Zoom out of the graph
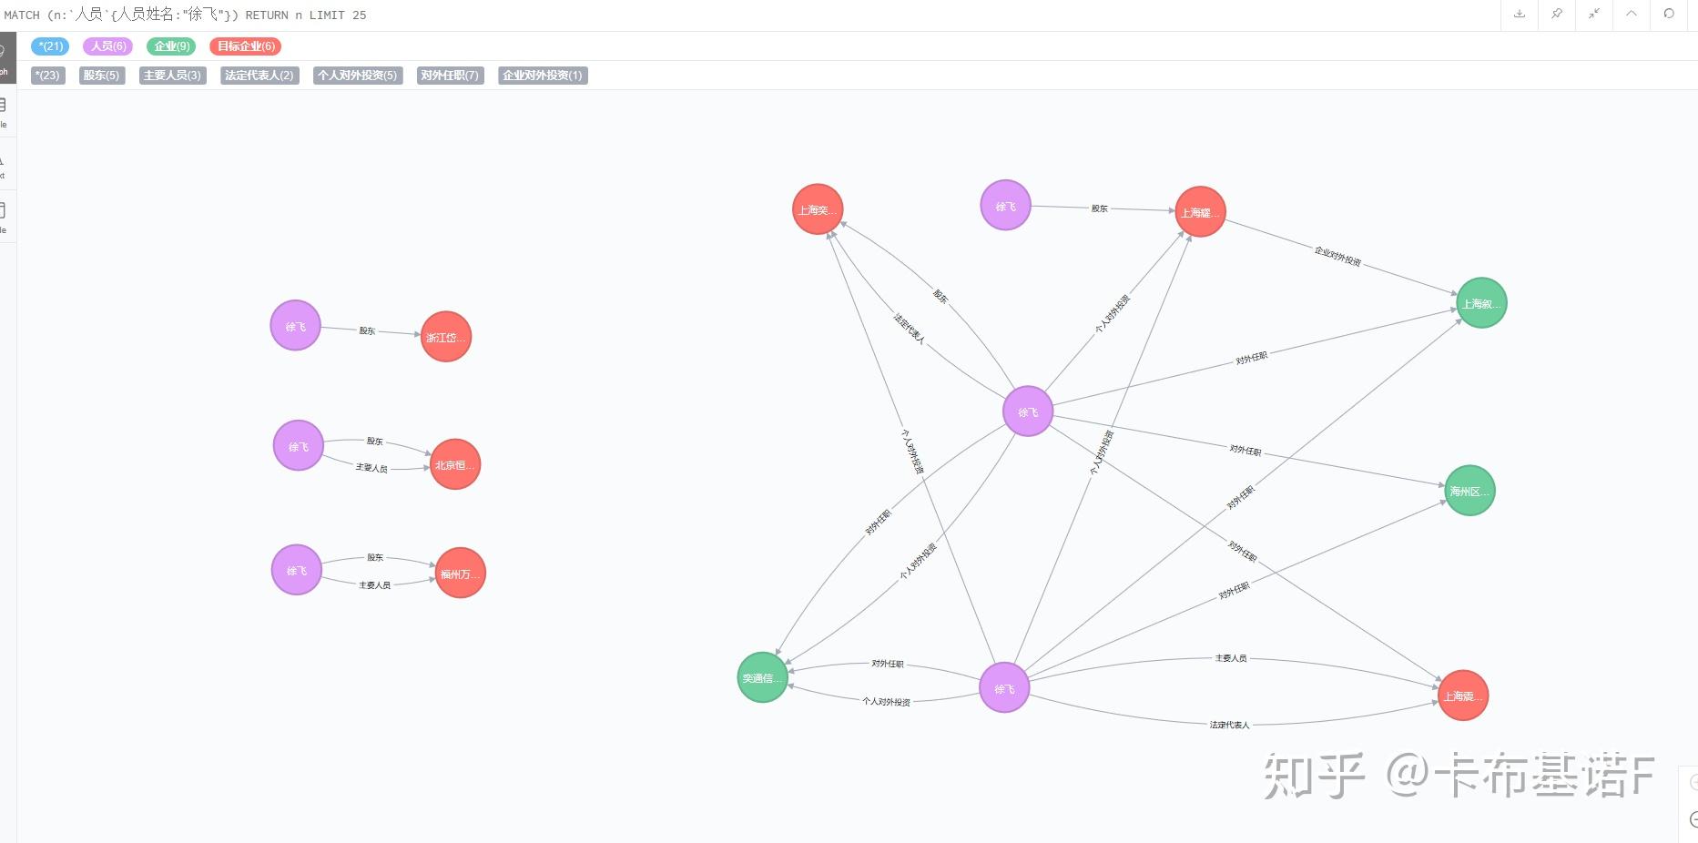Screen dimensions: 1698x843 click(1693, 821)
